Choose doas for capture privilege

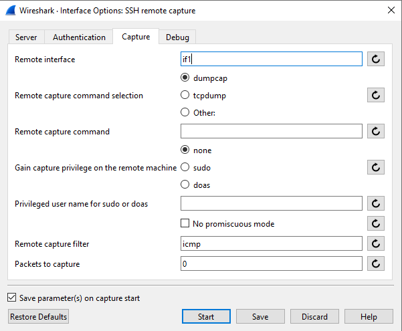(185, 185)
